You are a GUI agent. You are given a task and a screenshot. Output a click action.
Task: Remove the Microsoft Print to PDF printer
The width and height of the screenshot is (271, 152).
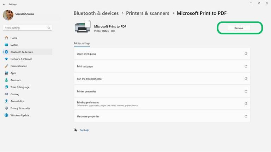(x=239, y=28)
